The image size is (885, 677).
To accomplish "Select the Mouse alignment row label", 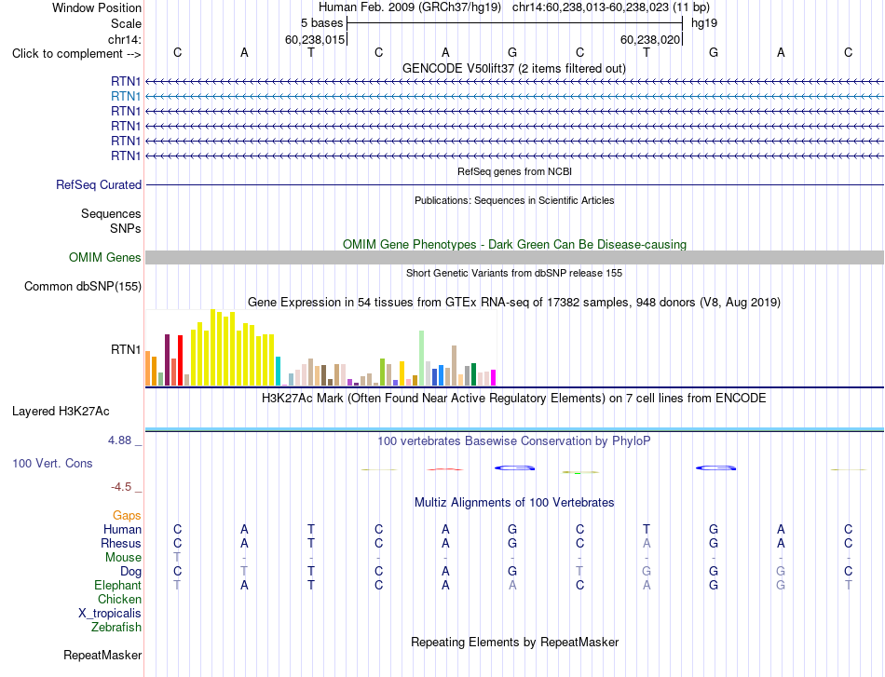I will [123, 558].
